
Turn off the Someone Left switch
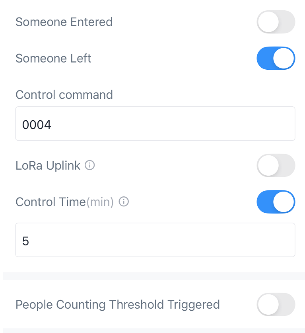pyautogui.click(x=276, y=58)
